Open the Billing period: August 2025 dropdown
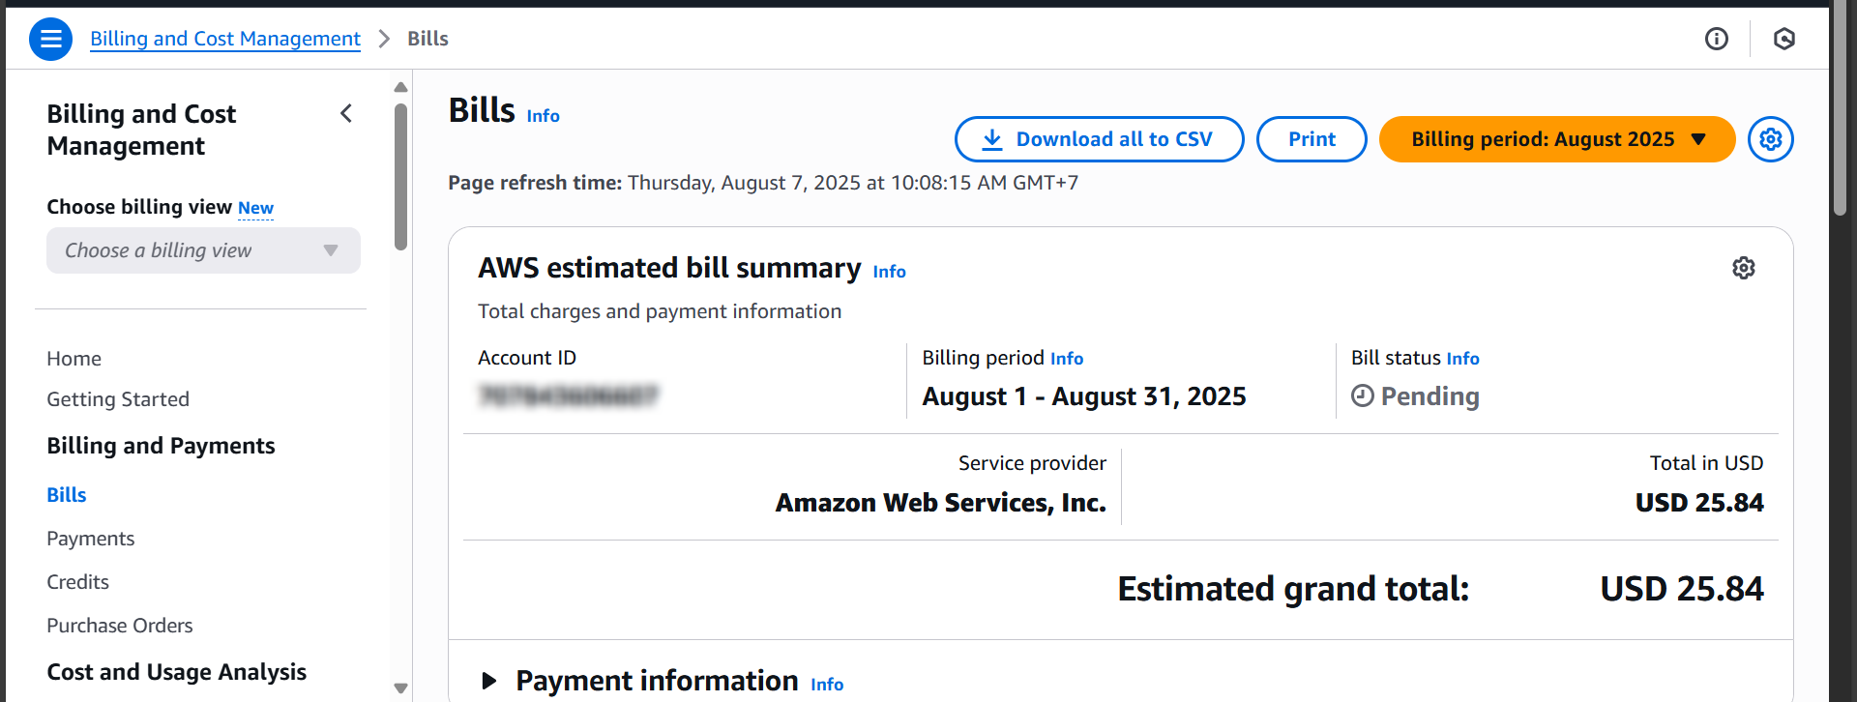 click(1555, 139)
